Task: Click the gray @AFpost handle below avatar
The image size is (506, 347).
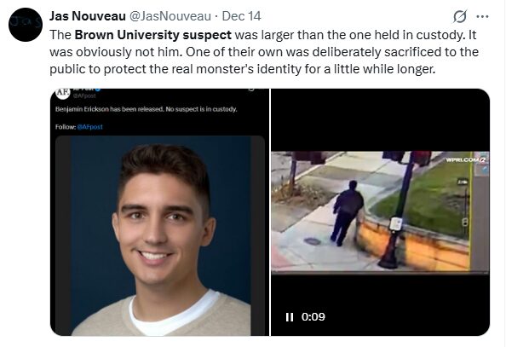Action: pyautogui.click(x=84, y=96)
